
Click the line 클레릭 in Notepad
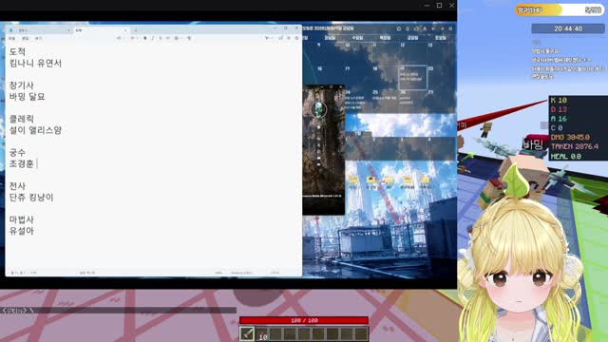coord(21,119)
